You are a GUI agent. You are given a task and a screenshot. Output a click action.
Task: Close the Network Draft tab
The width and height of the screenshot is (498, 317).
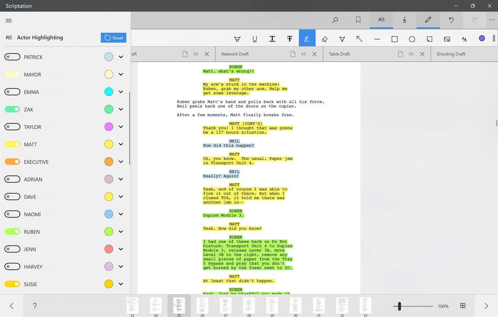tap(314, 54)
